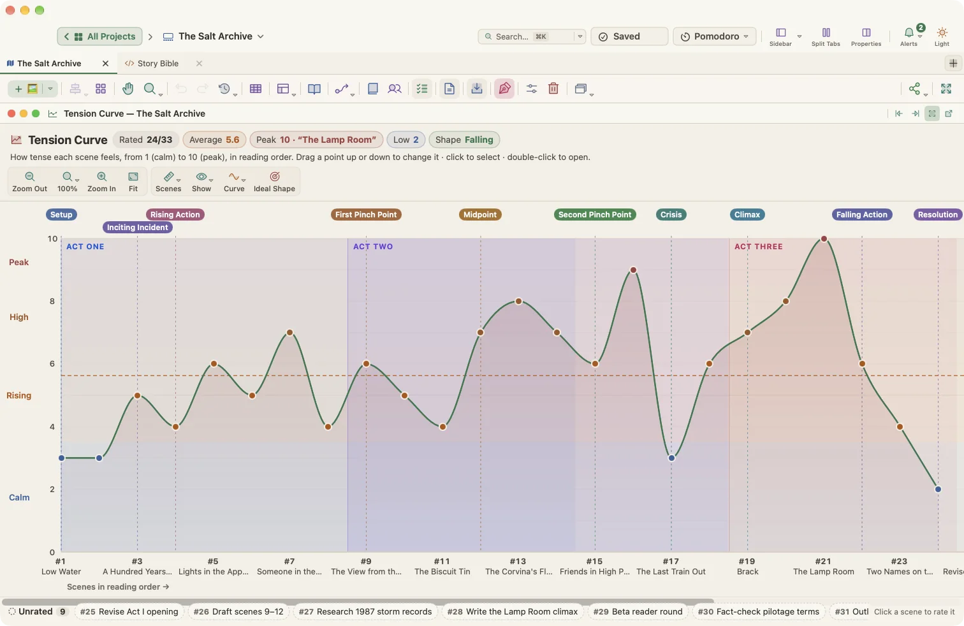
Task: Switch the Light appearance mode
Action: [x=942, y=37]
